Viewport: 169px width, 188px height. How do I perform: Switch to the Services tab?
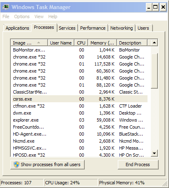(67, 28)
